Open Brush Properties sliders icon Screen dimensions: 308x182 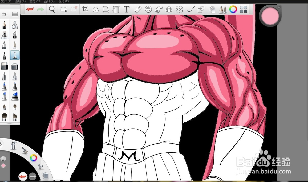(x=4, y=14)
